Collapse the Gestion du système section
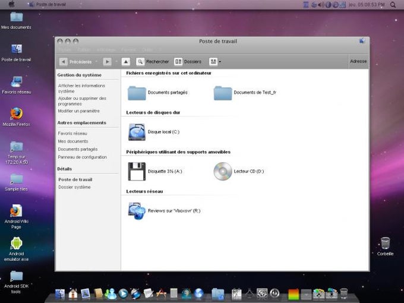This screenshot has height=303, width=404. pyautogui.click(x=80, y=75)
